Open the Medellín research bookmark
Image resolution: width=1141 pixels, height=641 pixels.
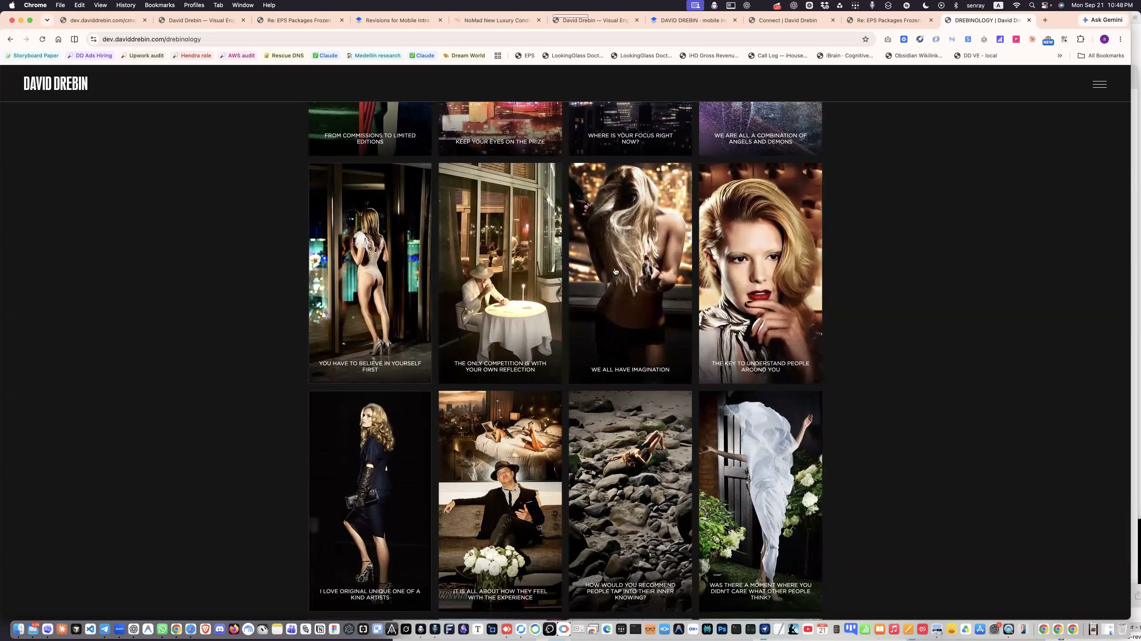pos(373,56)
